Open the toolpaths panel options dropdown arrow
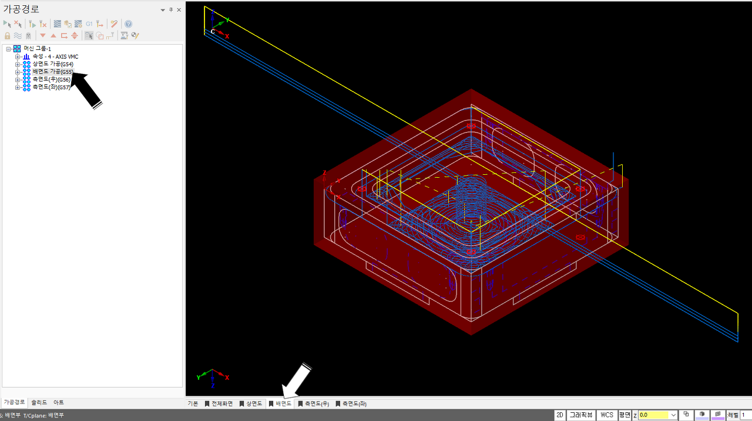The width and height of the screenshot is (752, 421). (x=163, y=10)
